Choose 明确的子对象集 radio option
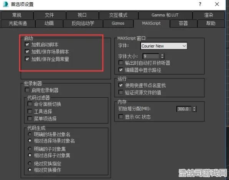This screenshot has width=229, height=180. coord(30,149)
